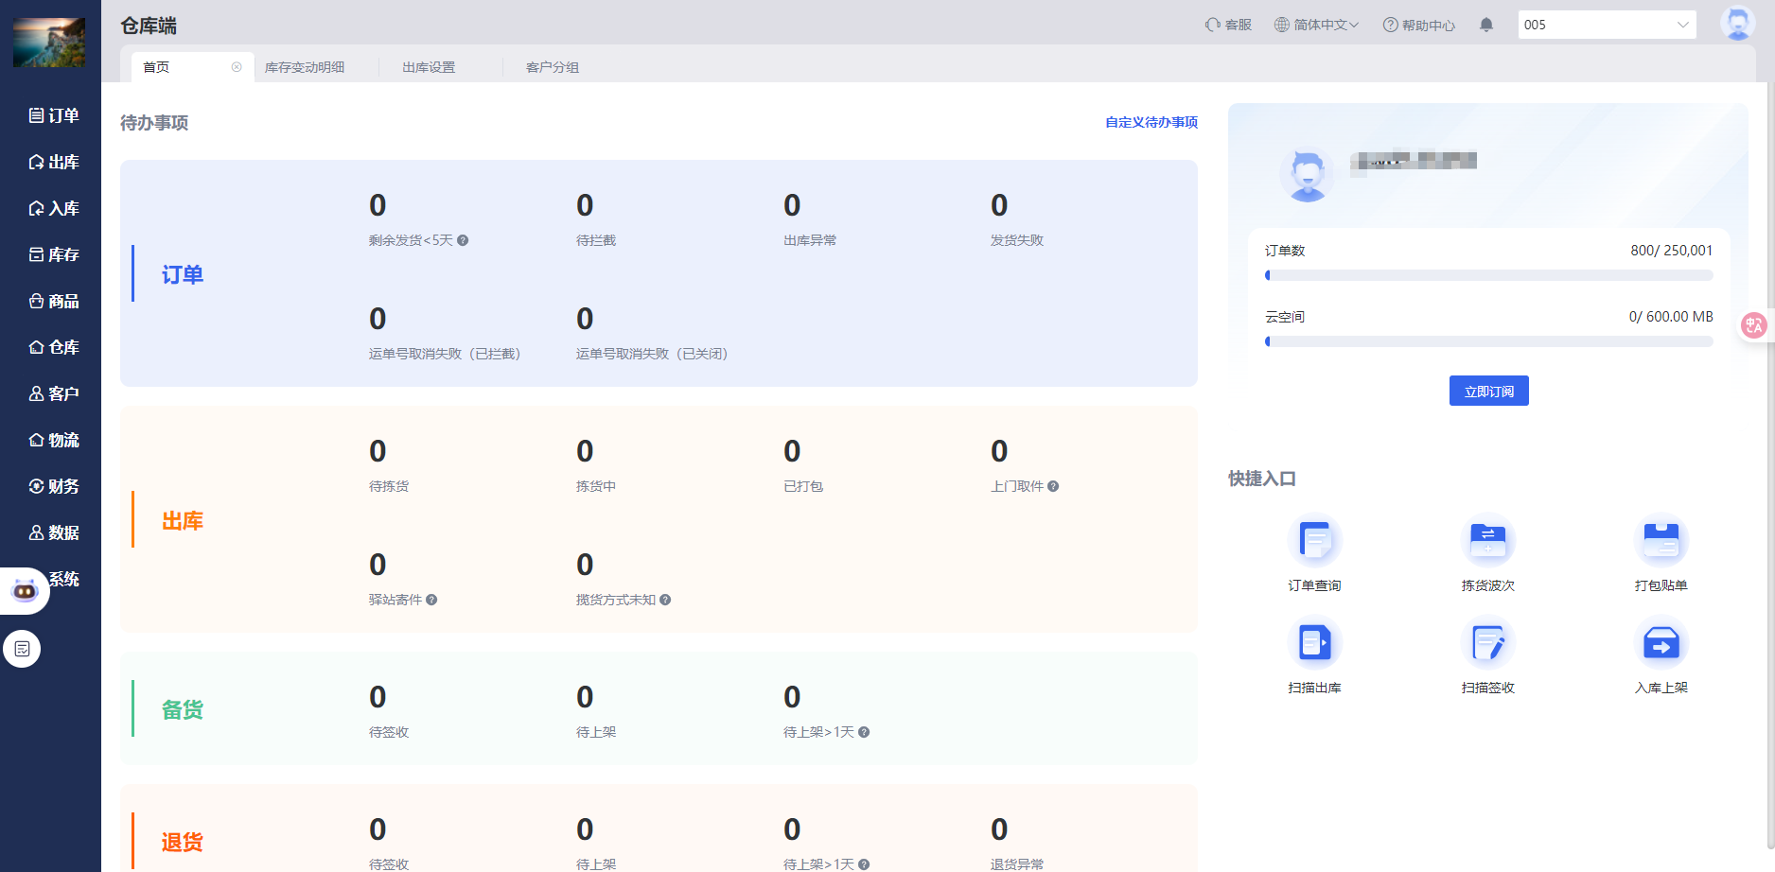Switch to the 库存变动明细 tab

pos(305,67)
